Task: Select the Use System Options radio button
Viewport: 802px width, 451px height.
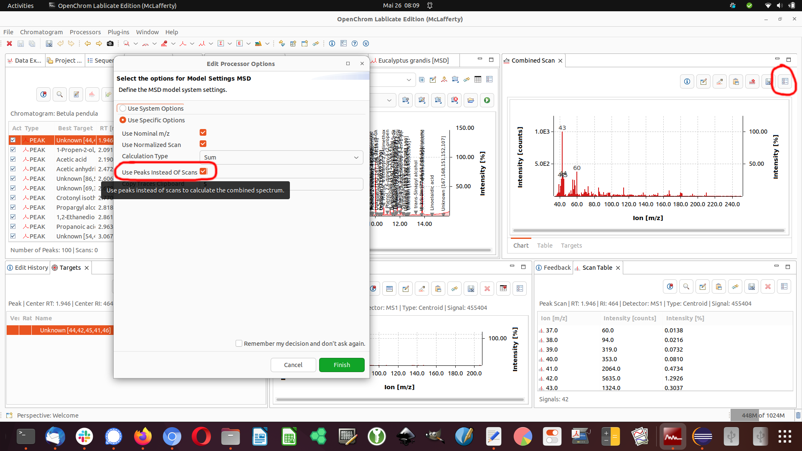Action: (123, 108)
